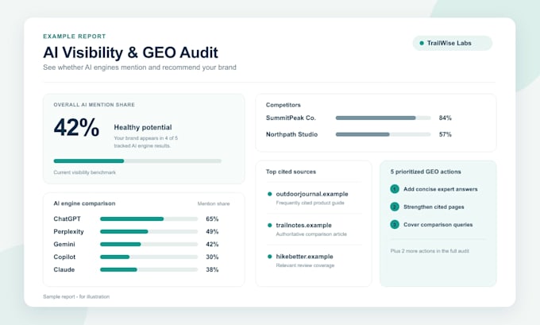Open the outdoorjournal.example source link
Image resolution: width=540 pixels, height=325 pixels.
[312, 194]
